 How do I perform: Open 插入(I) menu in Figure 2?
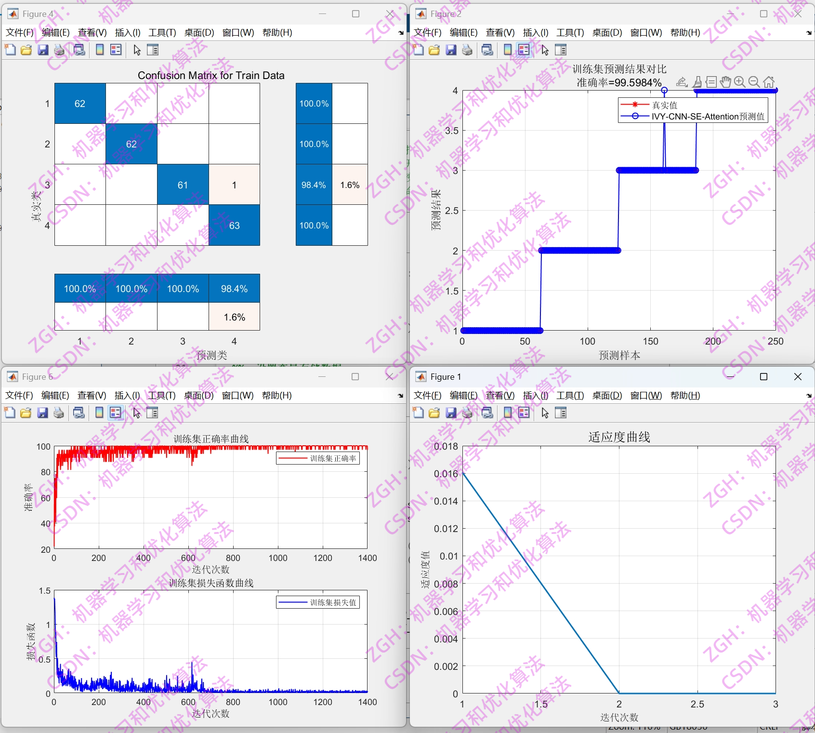536,32
